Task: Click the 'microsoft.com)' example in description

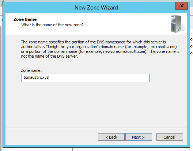Action: pos(164,47)
